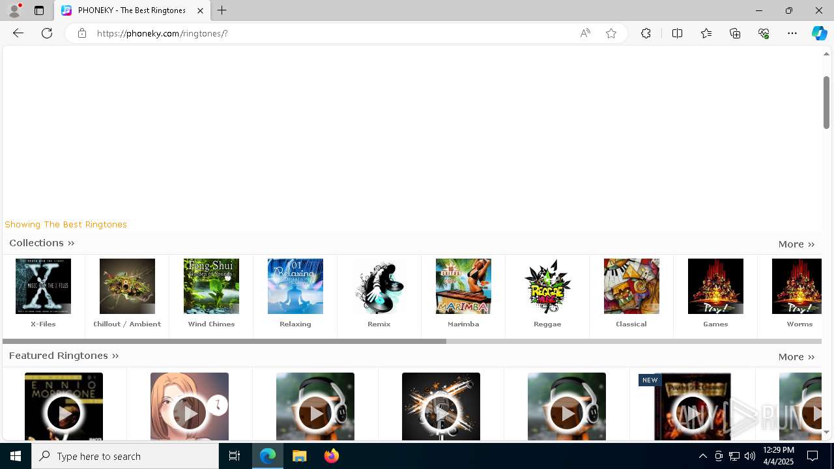This screenshot has width=834, height=469.
Task: Open Browser essentials heart icon
Action: pos(764,33)
